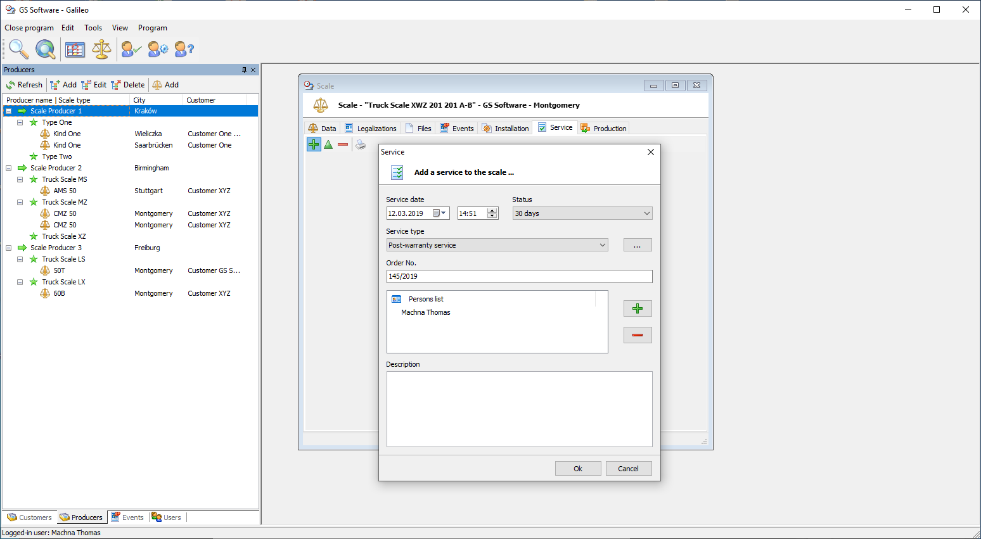The image size is (981, 539).
Task: Click the Order No. input field
Action: click(x=519, y=276)
